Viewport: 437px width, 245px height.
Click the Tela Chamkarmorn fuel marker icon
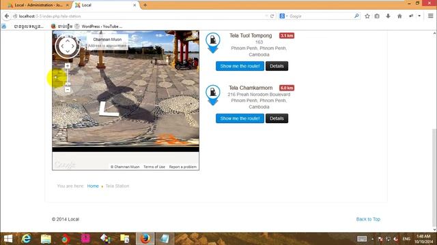click(213, 95)
